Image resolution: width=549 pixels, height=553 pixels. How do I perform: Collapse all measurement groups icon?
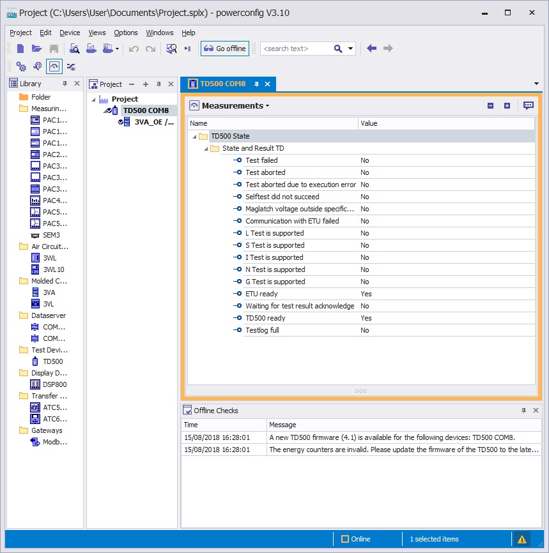[490, 106]
